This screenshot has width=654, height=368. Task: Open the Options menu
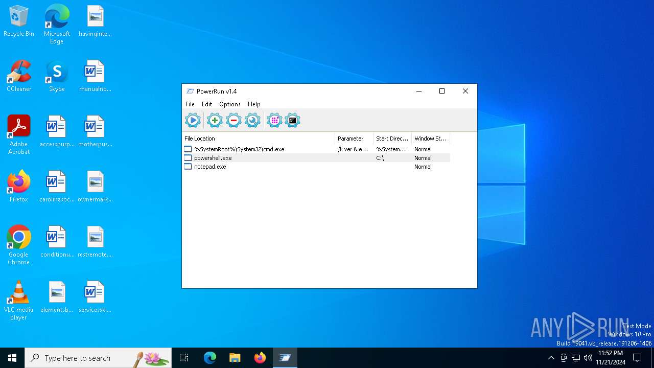tap(230, 104)
